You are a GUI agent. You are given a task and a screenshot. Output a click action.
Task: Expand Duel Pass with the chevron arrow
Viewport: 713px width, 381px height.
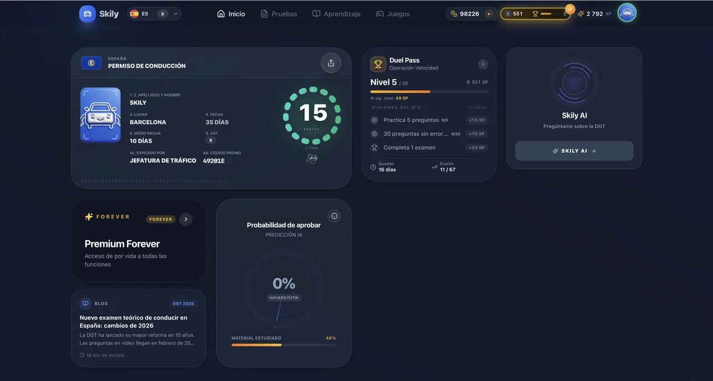click(483, 64)
